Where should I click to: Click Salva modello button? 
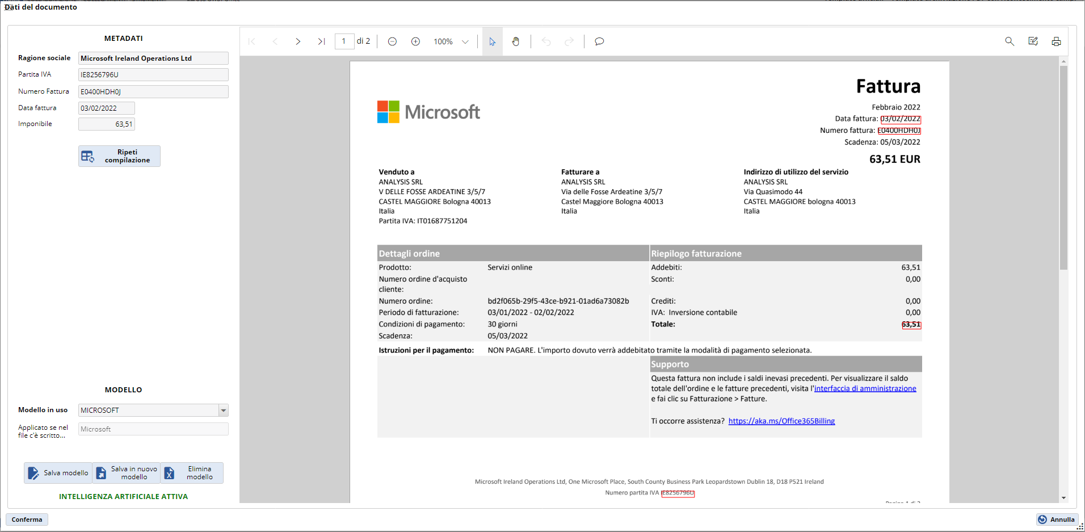pos(58,473)
